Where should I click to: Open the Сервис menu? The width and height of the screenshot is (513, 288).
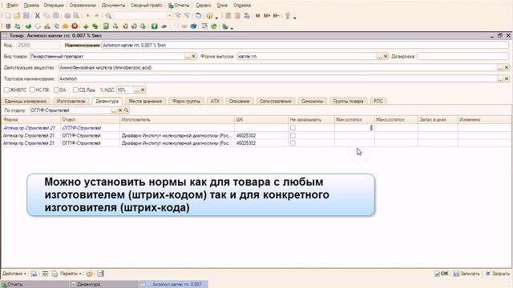coord(204,6)
